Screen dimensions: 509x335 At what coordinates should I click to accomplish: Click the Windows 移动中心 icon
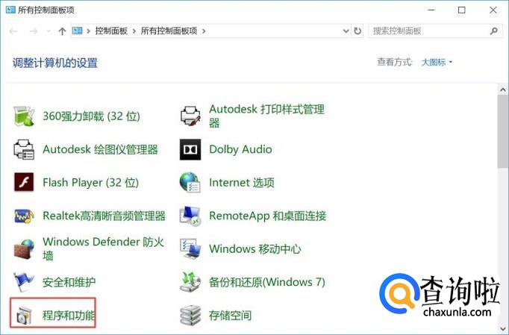[x=190, y=249]
